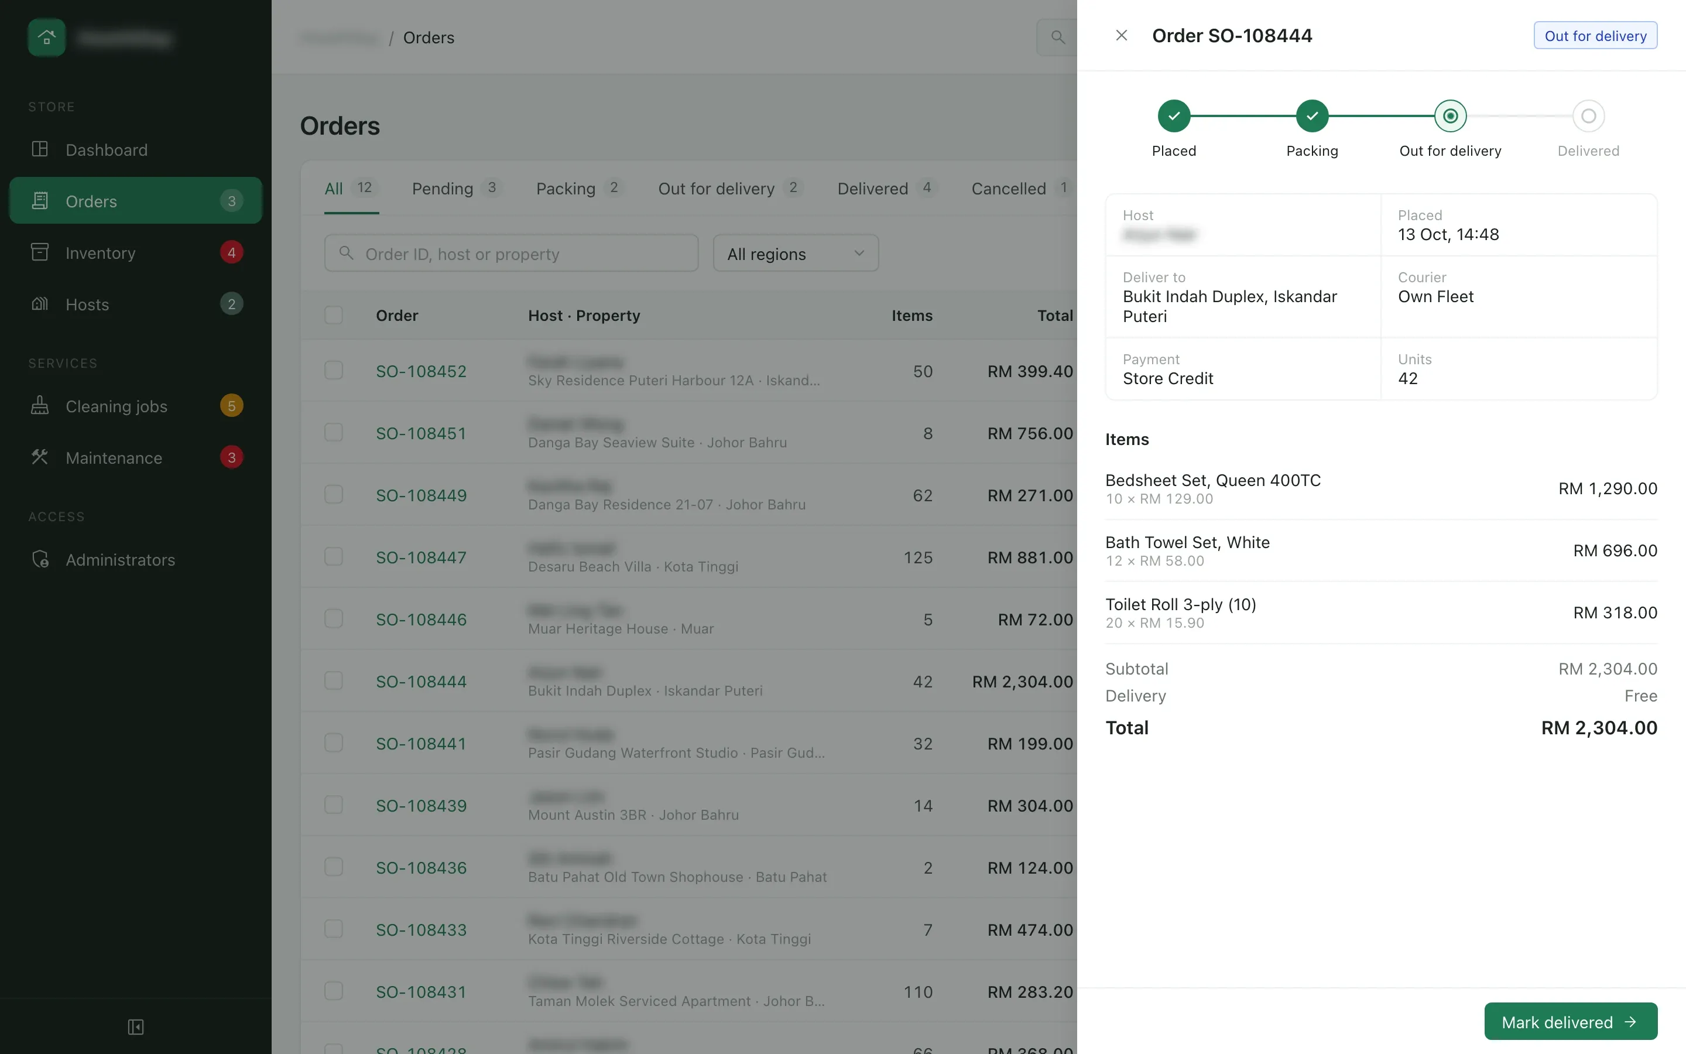Viewport: 1686px width, 1054px height.
Task: Open the All regions dropdown
Action: [796, 253]
